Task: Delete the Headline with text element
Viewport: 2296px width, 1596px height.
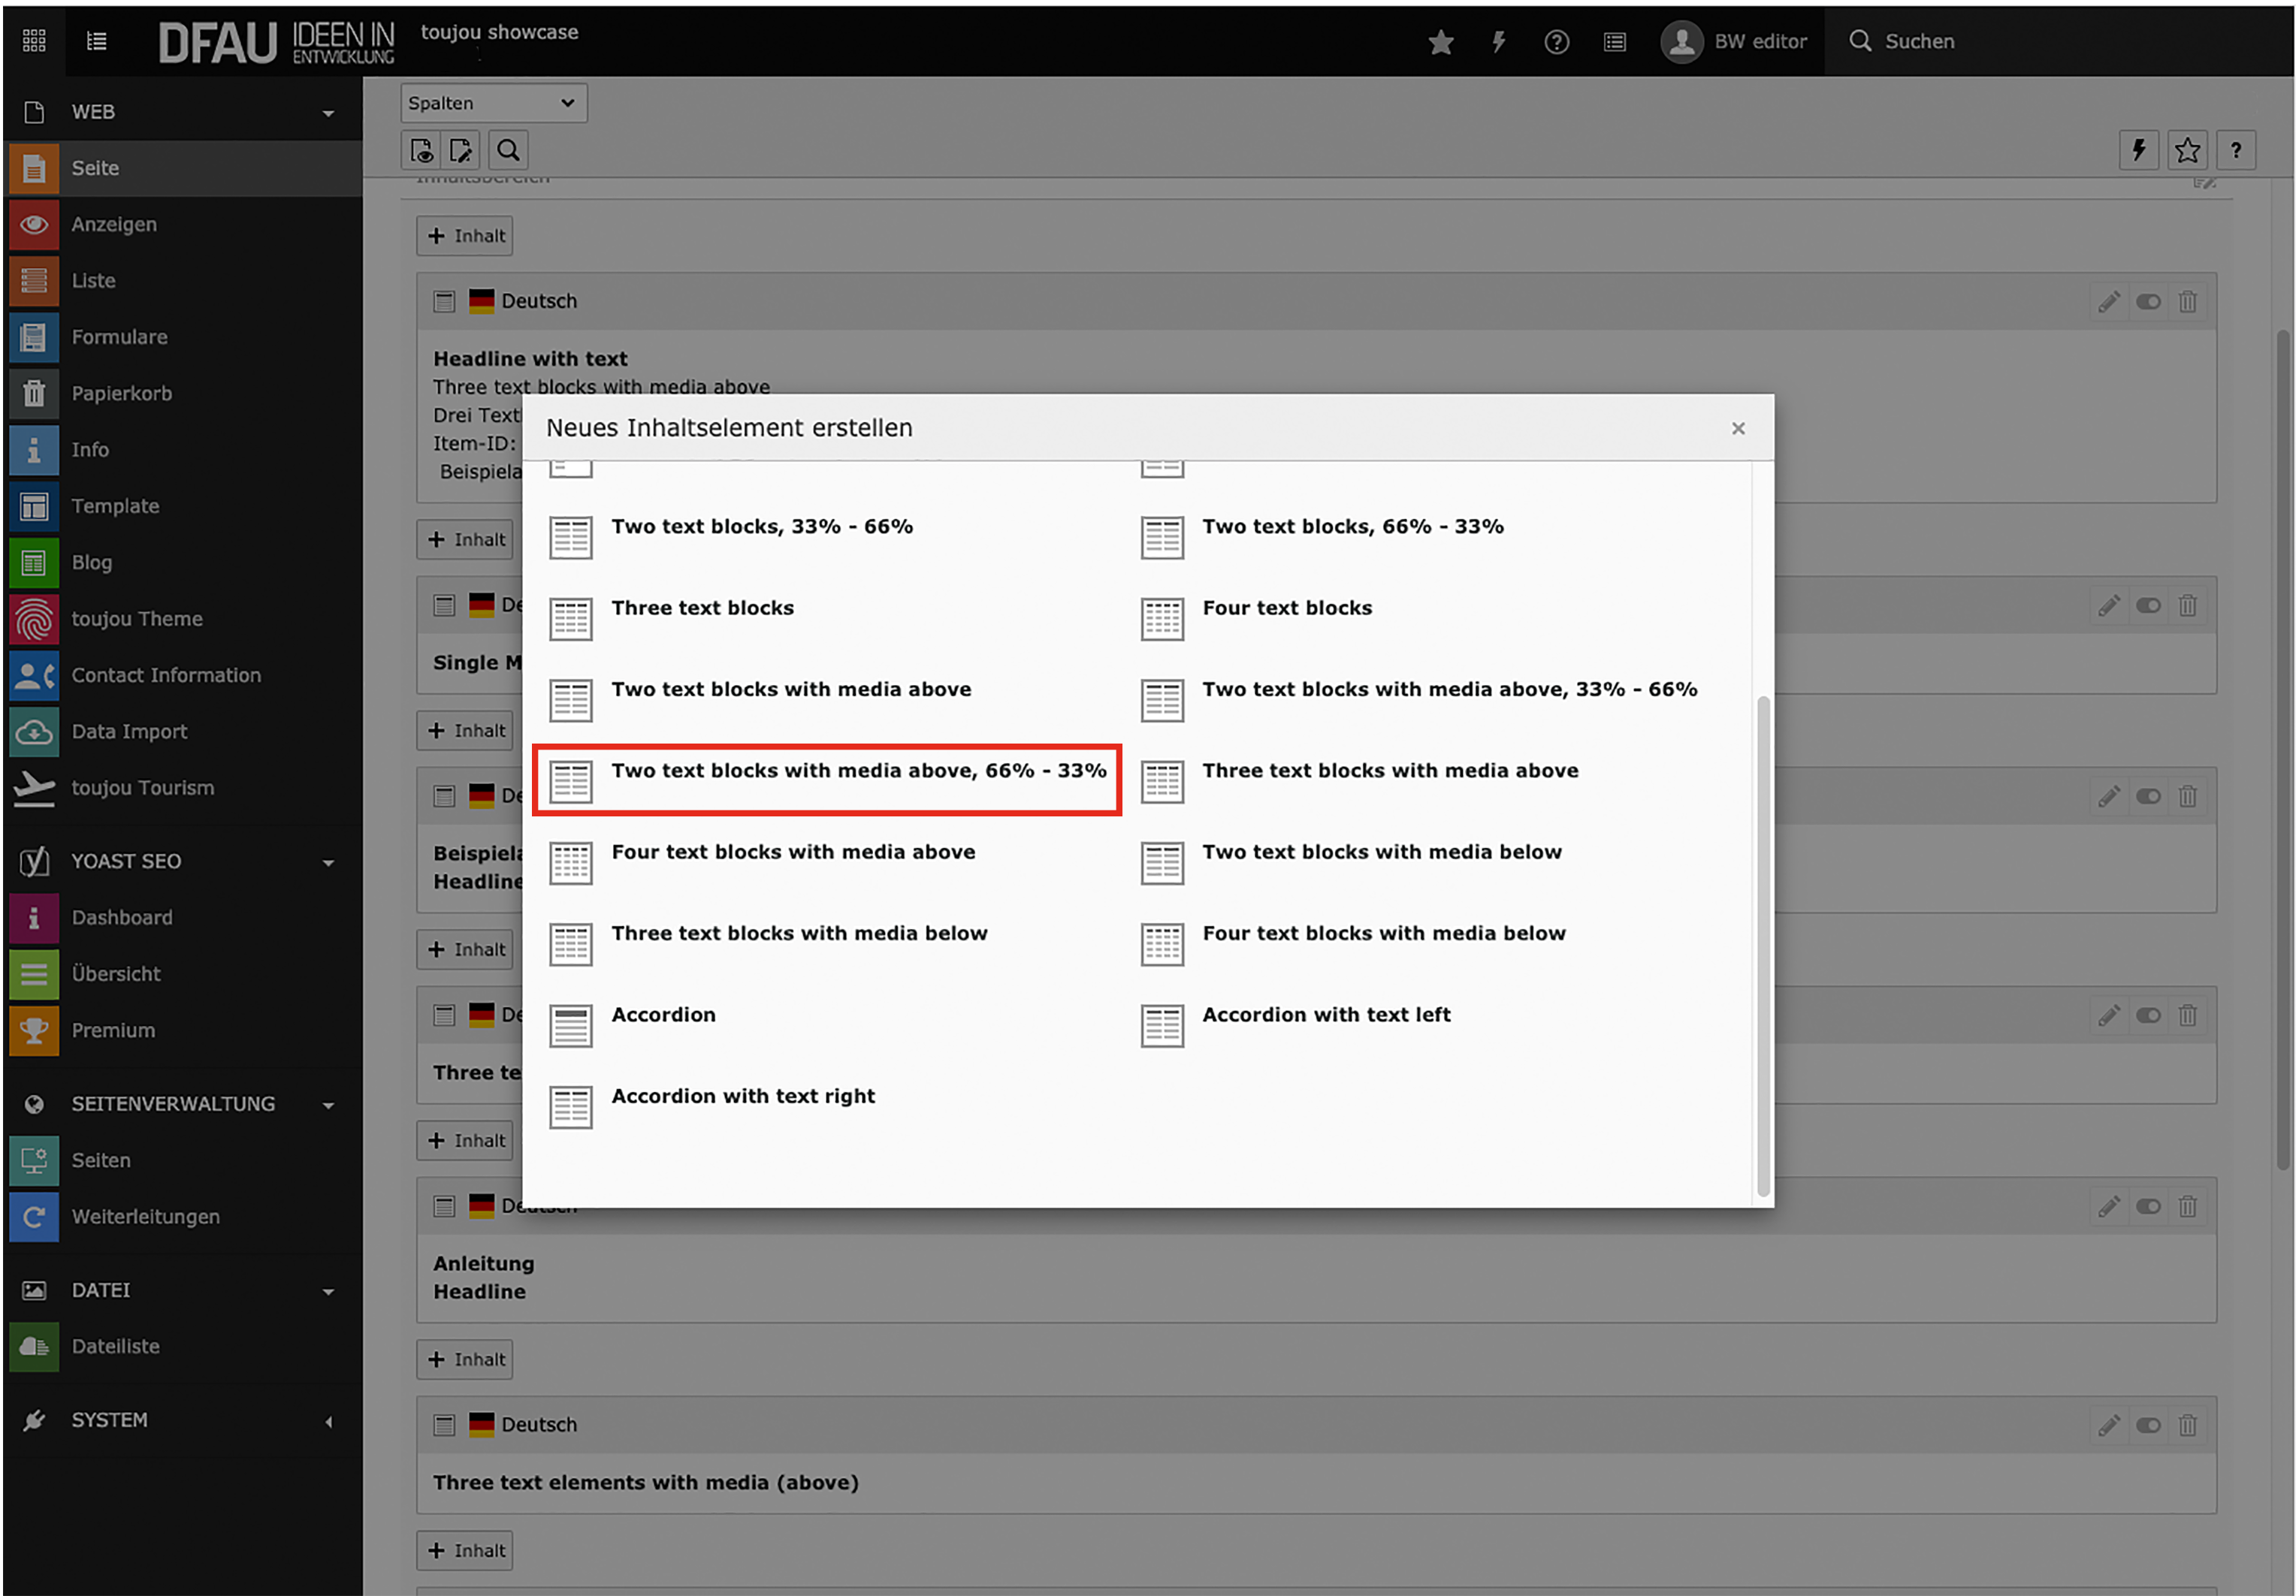Action: point(2187,302)
